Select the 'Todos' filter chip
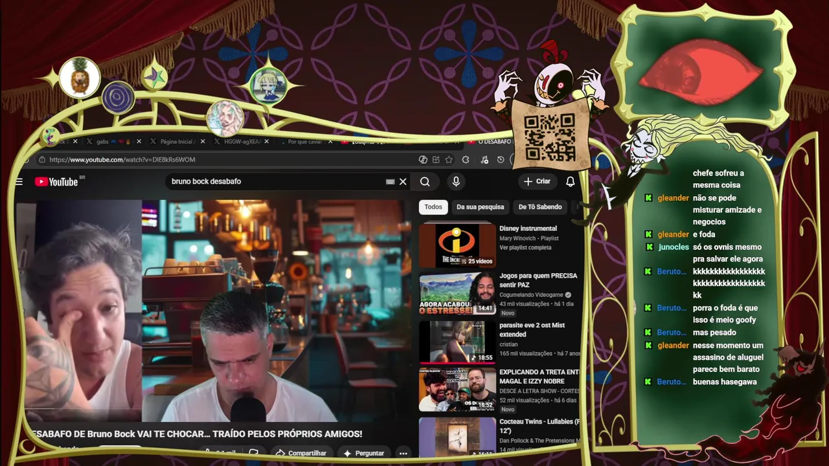The height and width of the screenshot is (466, 829). click(433, 207)
